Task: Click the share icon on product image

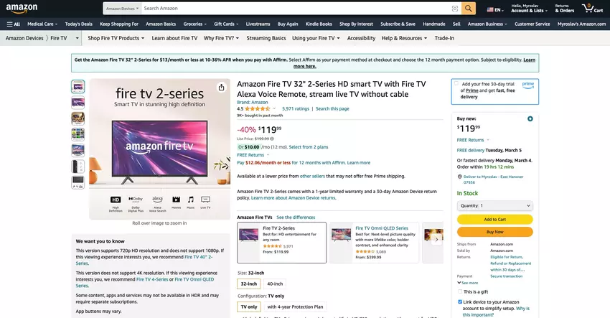Action: (221, 88)
